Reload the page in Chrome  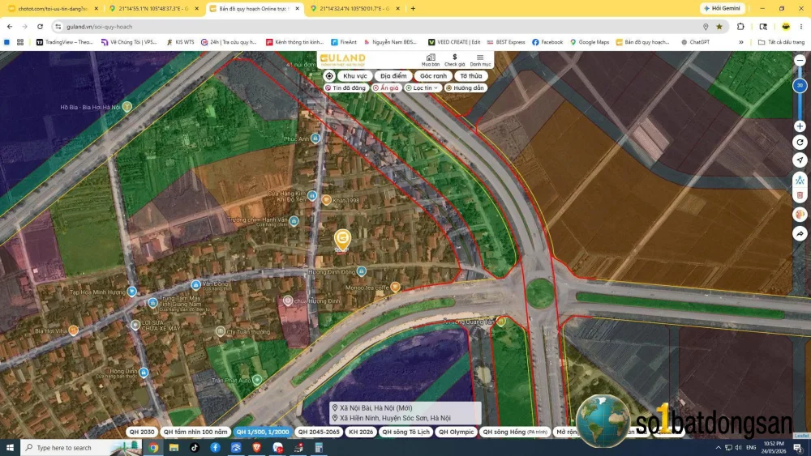(40, 27)
